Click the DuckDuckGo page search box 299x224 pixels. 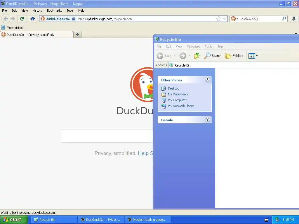click(x=107, y=136)
